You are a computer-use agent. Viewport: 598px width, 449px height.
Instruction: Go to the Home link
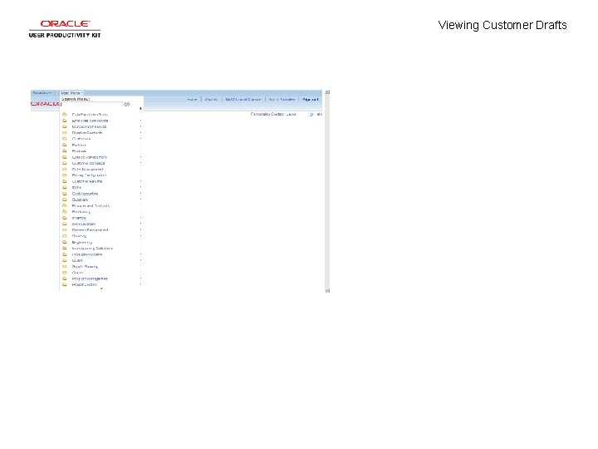click(192, 99)
